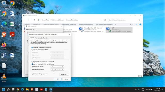Switch to large icons view in status bar

click(x=141, y=76)
